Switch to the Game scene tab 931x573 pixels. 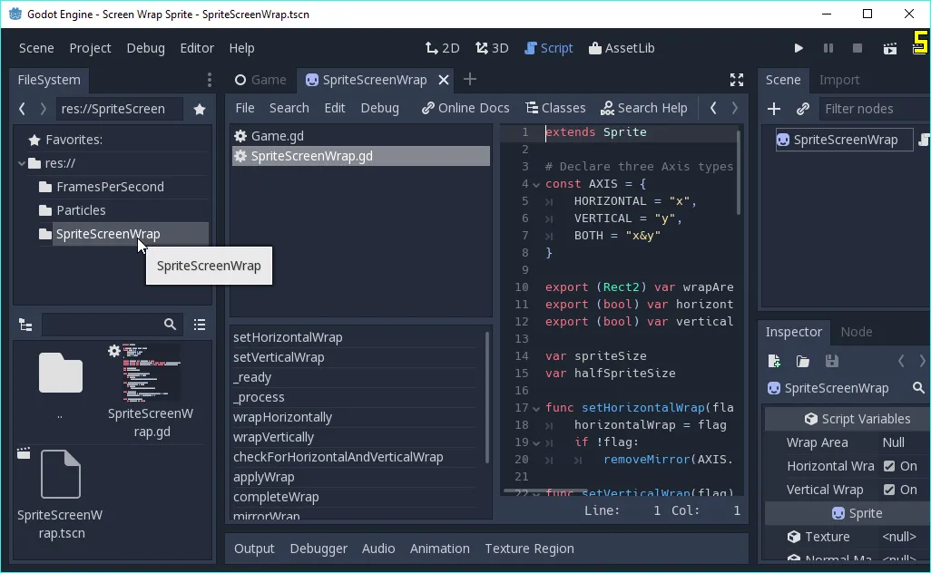coord(260,80)
